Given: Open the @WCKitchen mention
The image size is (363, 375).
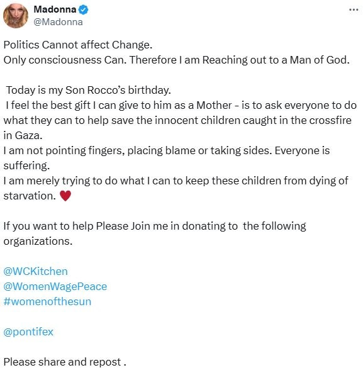Looking at the screenshot, I should point(36,271).
